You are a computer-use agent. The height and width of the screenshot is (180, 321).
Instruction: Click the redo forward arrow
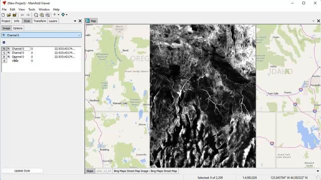point(28,15)
